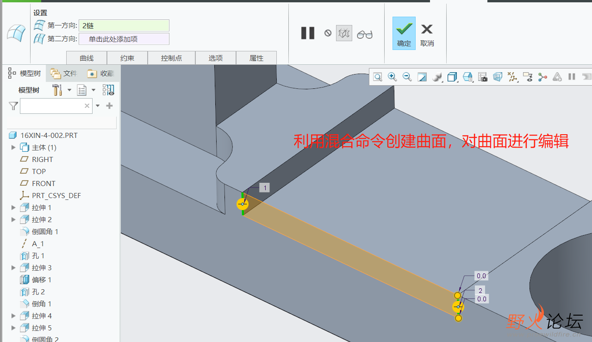Select the TOP datum plane
The height and width of the screenshot is (342, 592).
point(39,171)
